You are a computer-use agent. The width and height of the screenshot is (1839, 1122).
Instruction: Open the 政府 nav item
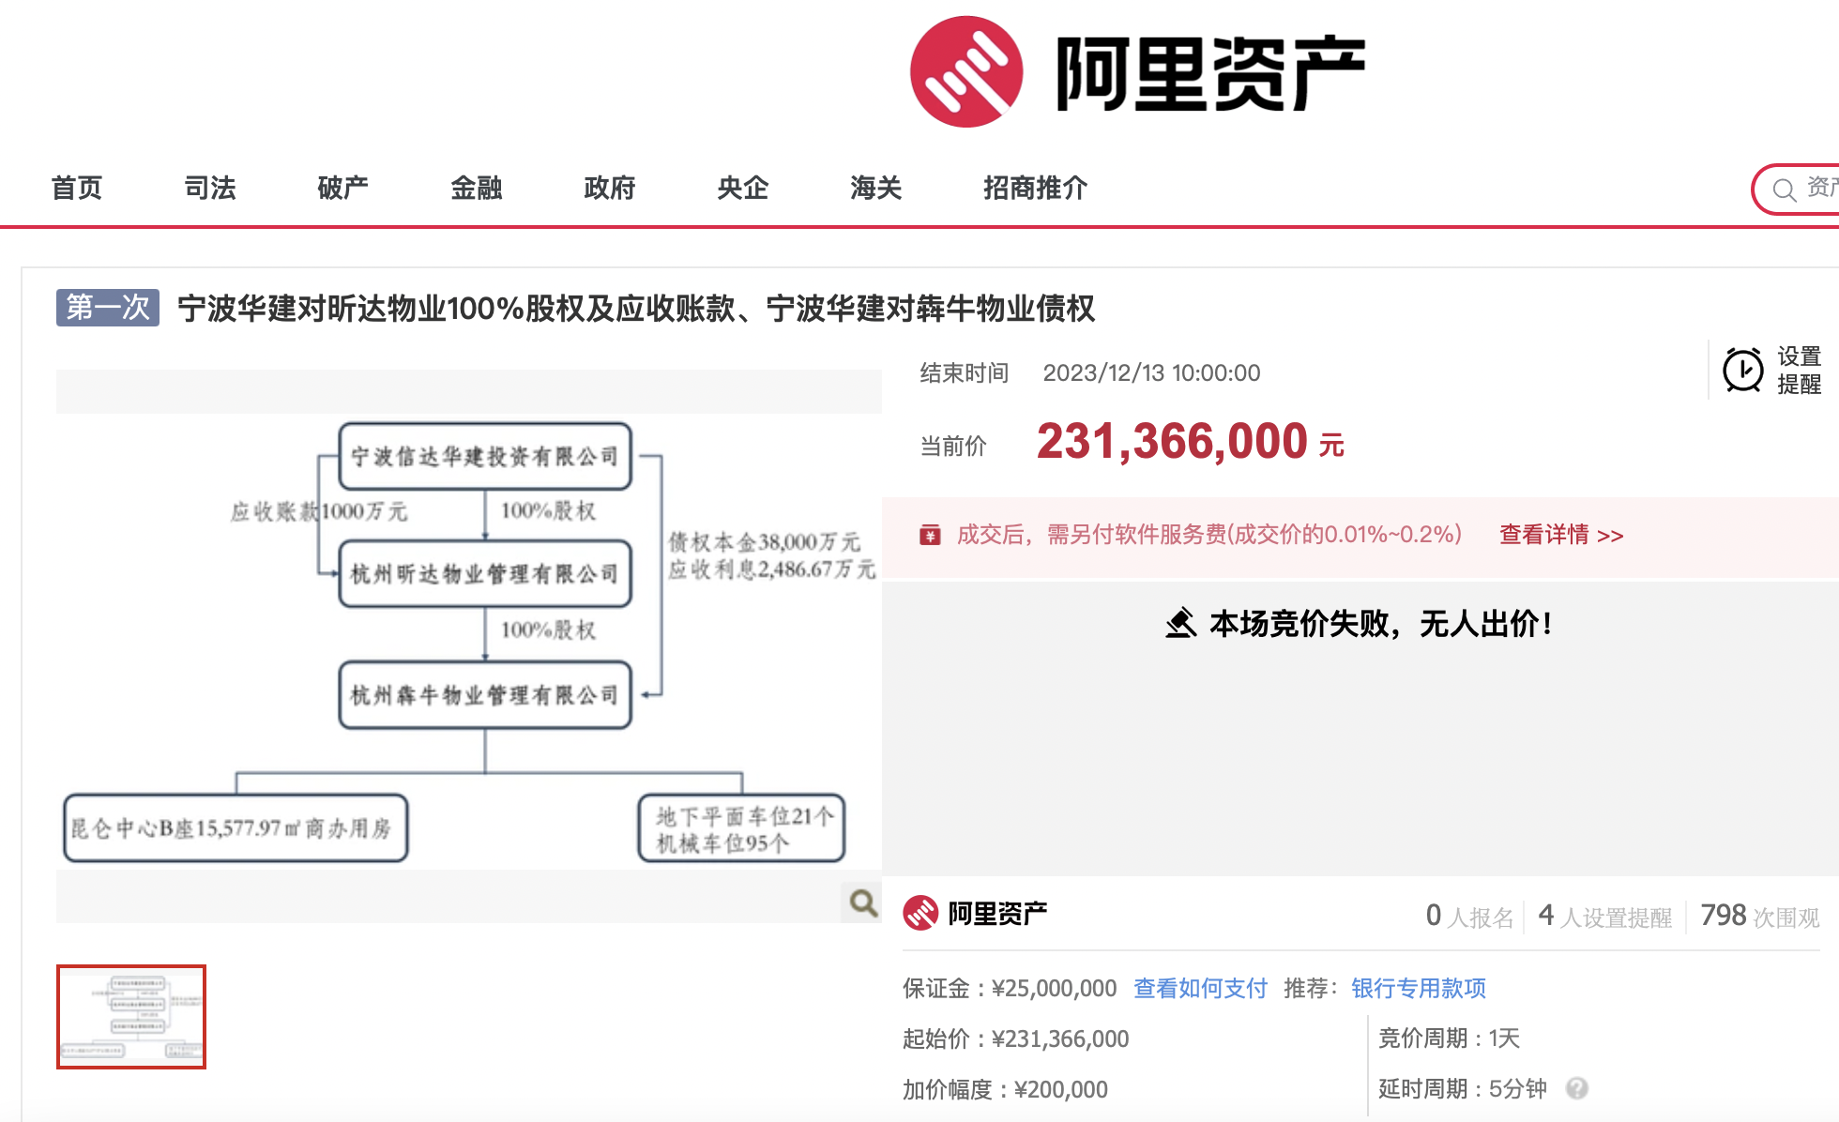coord(610,188)
